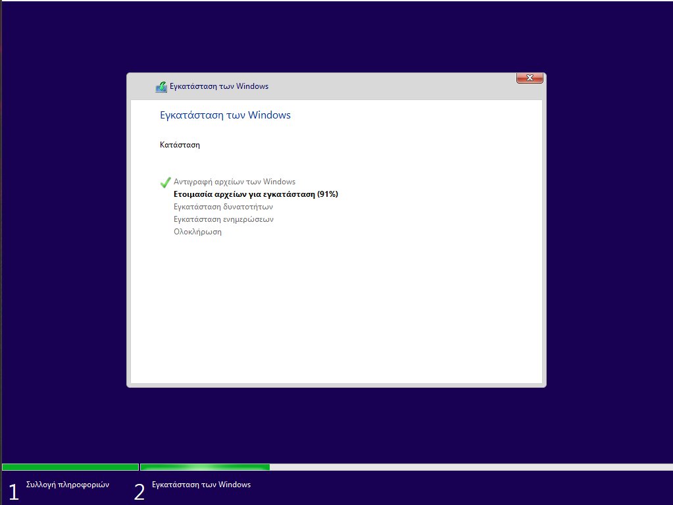Click bottom 'Εγκατάσταση των Windows' stage label

point(201,485)
